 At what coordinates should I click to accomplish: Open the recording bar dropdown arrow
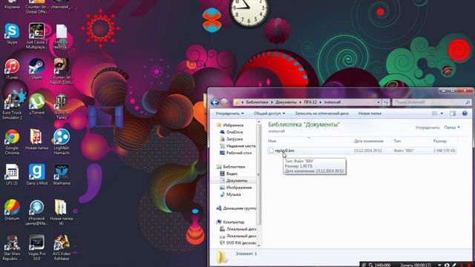439,265
